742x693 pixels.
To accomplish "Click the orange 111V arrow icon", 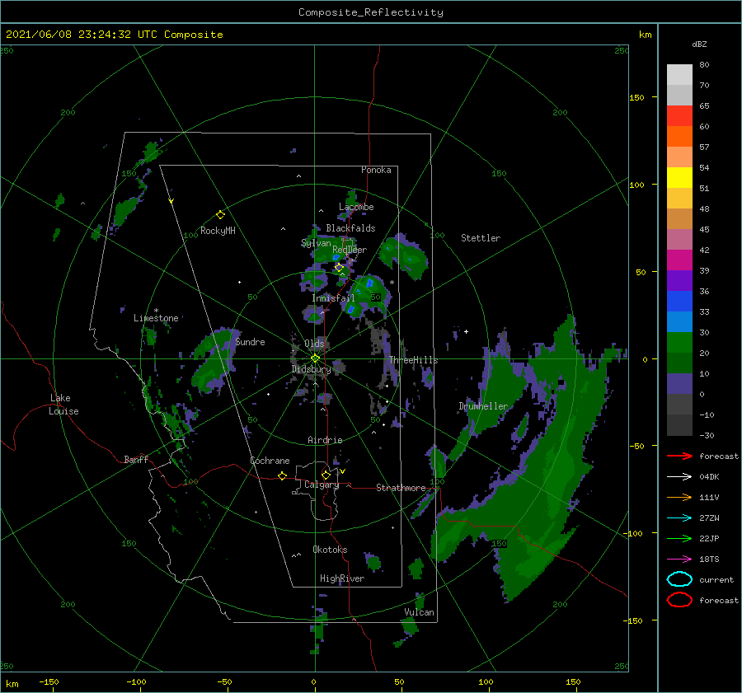I will pos(679,497).
